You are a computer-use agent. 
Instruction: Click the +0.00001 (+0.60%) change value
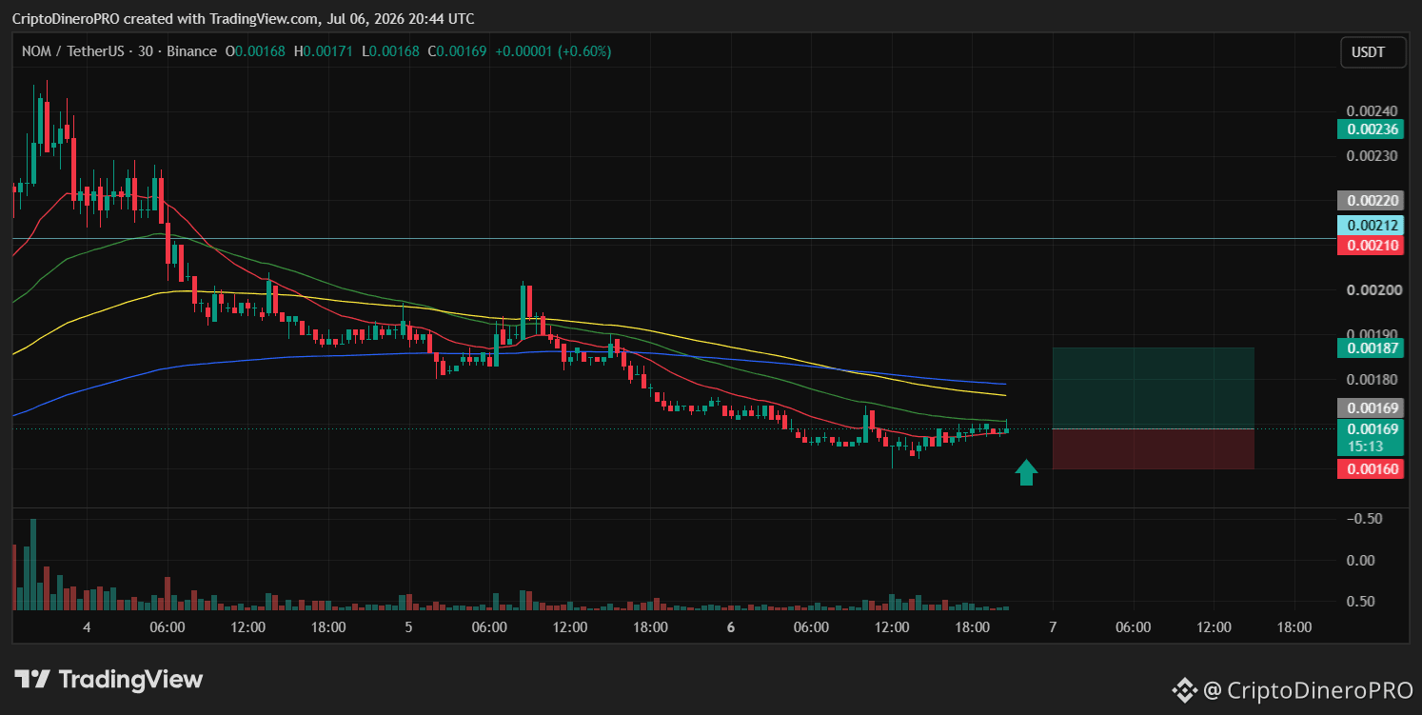click(551, 51)
